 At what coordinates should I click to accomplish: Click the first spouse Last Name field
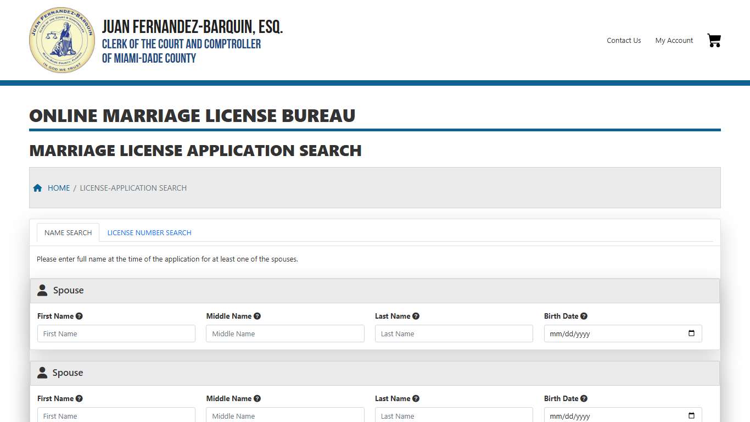pos(454,333)
